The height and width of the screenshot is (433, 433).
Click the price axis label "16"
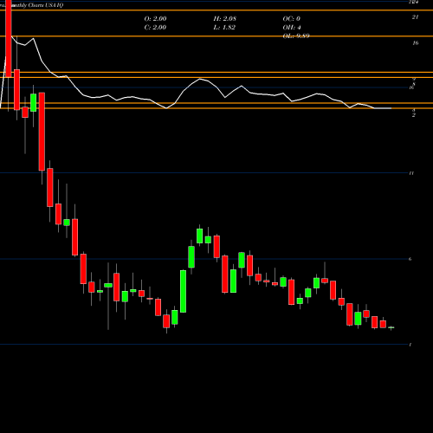click(x=415, y=43)
